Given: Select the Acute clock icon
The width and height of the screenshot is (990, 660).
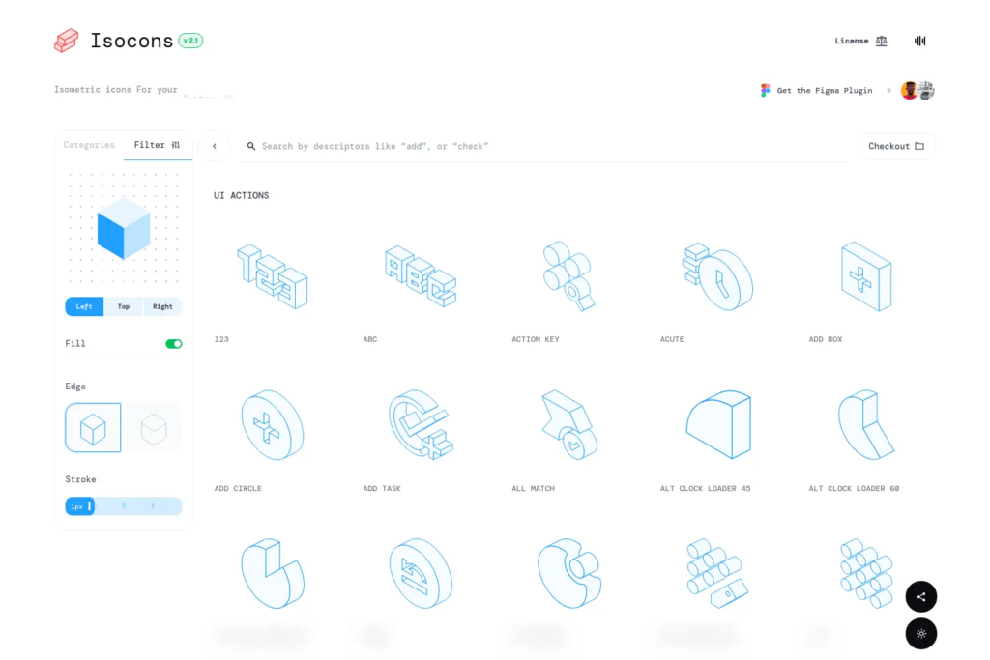Looking at the screenshot, I should coord(717,276).
